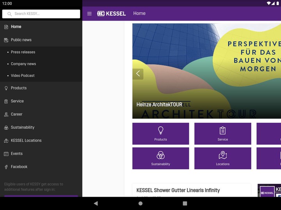The image size is (281, 210).
Task: Focus the Search KESSY input field
Action: [41, 14]
